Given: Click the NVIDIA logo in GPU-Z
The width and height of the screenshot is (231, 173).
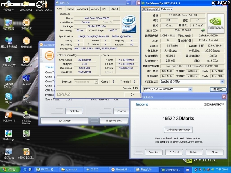Looking at the screenshot, I should coord(215,23).
